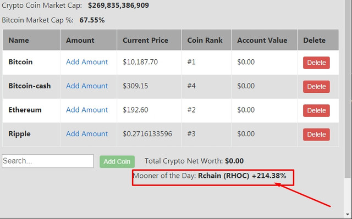Image resolution: width=352 pixels, height=219 pixels.
Task: Click the 67.55% Bitcoin market cap value
Action: pyautogui.click(x=92, y=20)
